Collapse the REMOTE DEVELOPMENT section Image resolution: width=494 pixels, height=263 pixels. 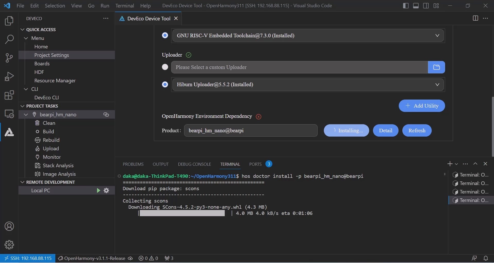coord(22,182)
